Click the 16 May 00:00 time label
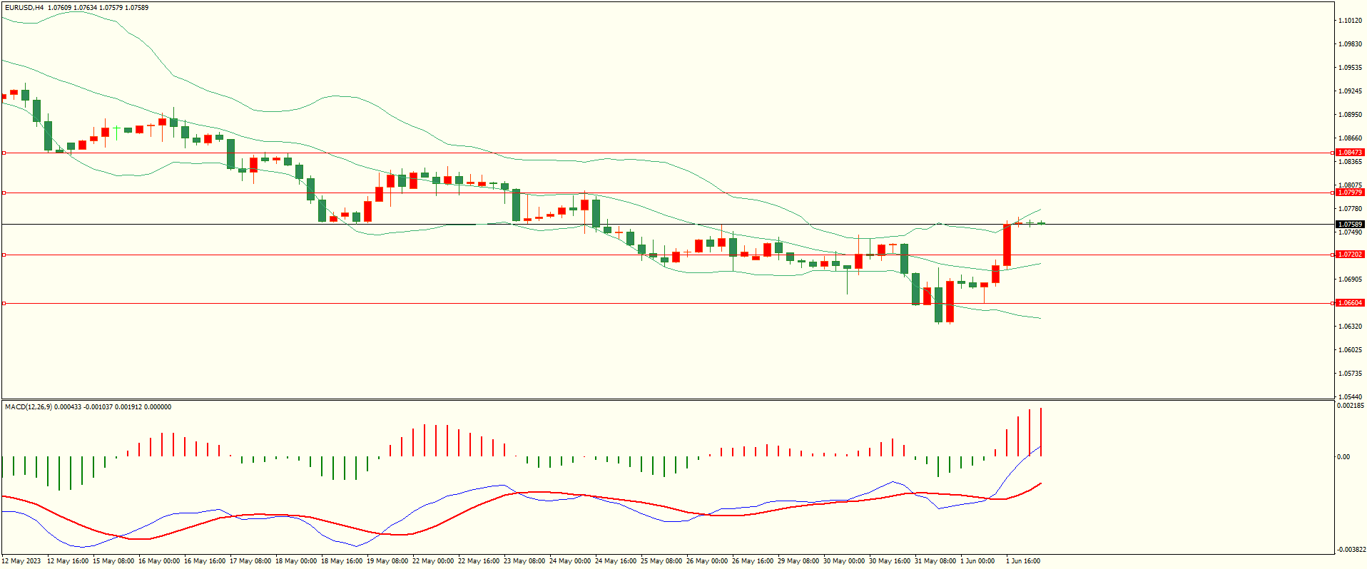The height and width of the screenshot is (569, 1367). [x=159, y=561]
